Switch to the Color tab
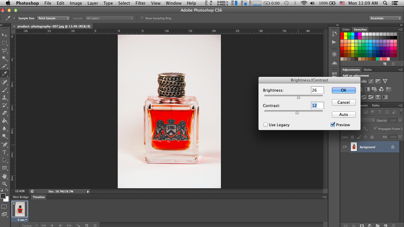Image resolution: width=404 pixels, height=227 pixels. [346, 29]
